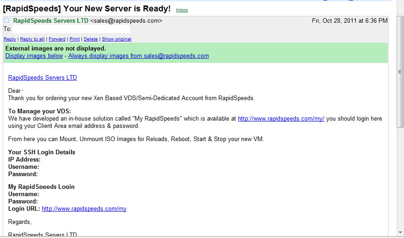The height and width of the screenshot is (238, 404).
Task: Always display images from sales@rapidspeeds.com
Action: pos(138,56)
